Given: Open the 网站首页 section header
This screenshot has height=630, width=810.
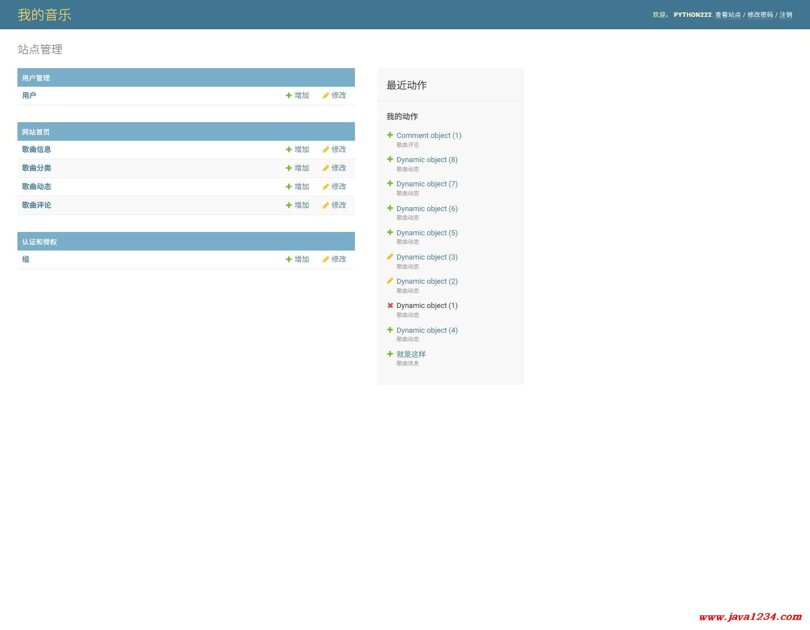Looking at the screenshot, I should point(36,132).
